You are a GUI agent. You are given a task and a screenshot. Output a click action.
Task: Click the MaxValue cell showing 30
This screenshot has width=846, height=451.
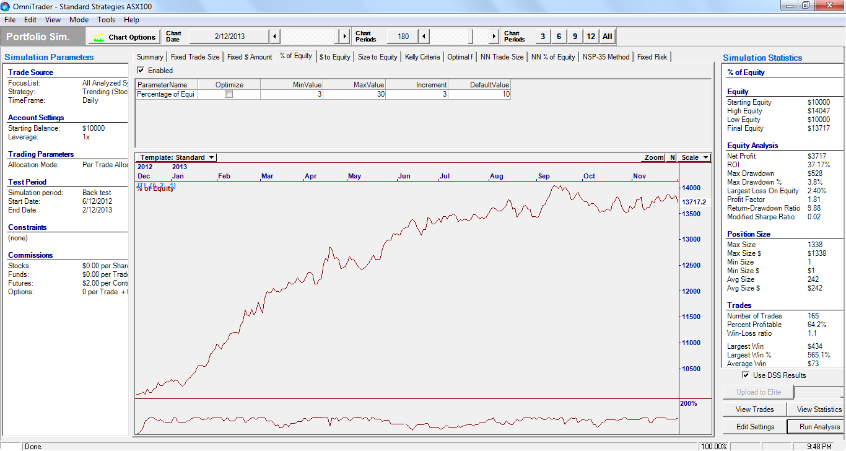[x=354, y=94]
